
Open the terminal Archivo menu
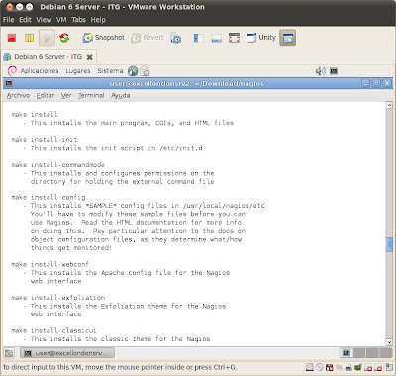(18, 95)
